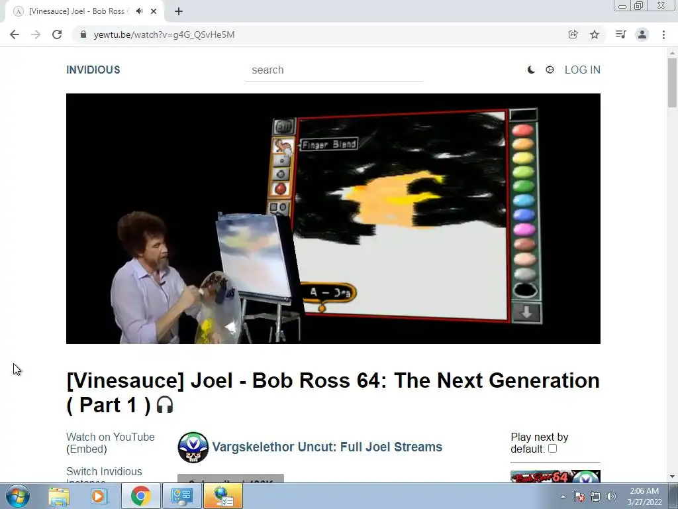Go to Invidious home link
This screenshot has width=678, height=509.
(93, 70)
